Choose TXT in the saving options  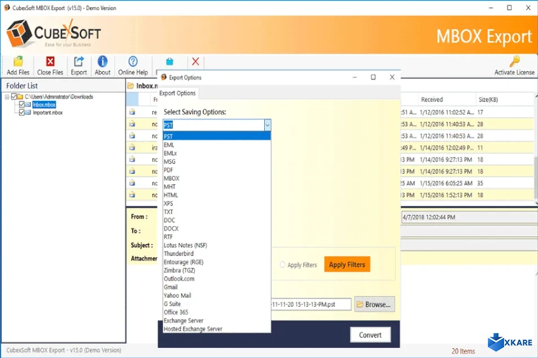[217, 212]
